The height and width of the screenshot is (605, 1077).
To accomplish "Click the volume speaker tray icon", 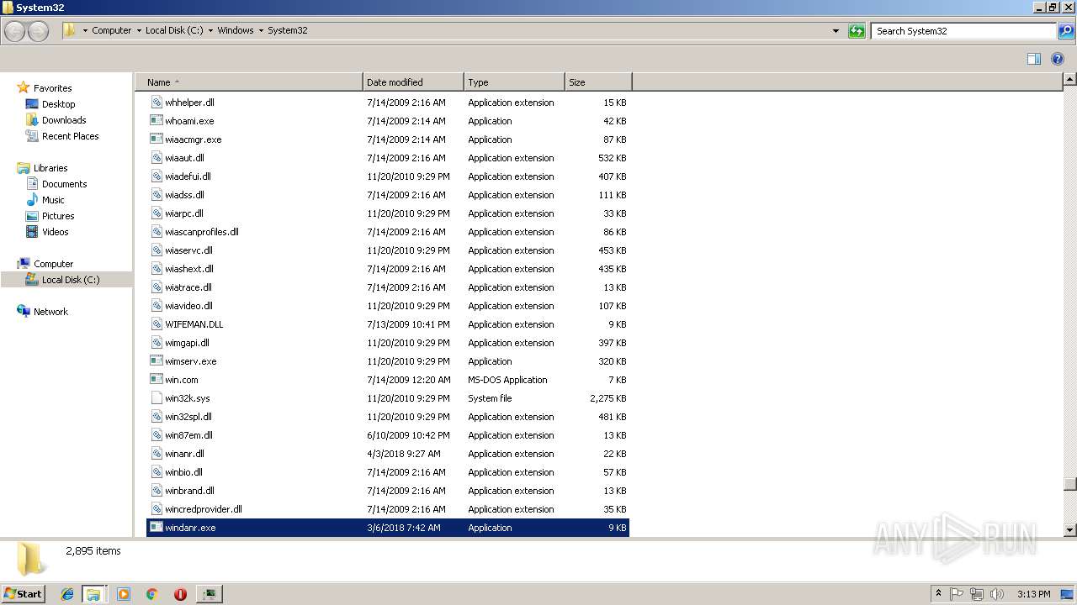I will click(x=997, y=594).
